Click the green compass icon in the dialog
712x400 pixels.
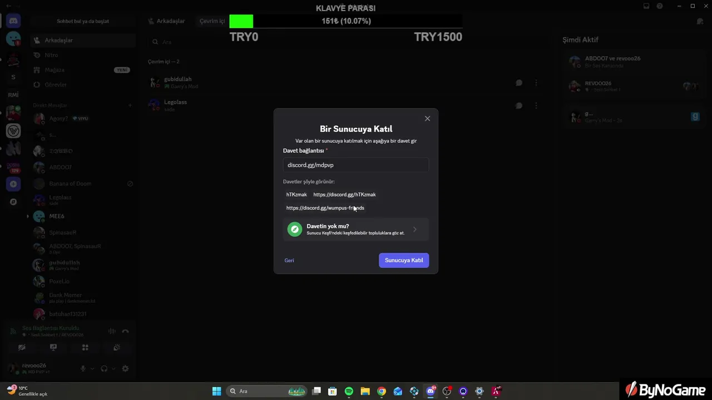[x=295, y=229]
